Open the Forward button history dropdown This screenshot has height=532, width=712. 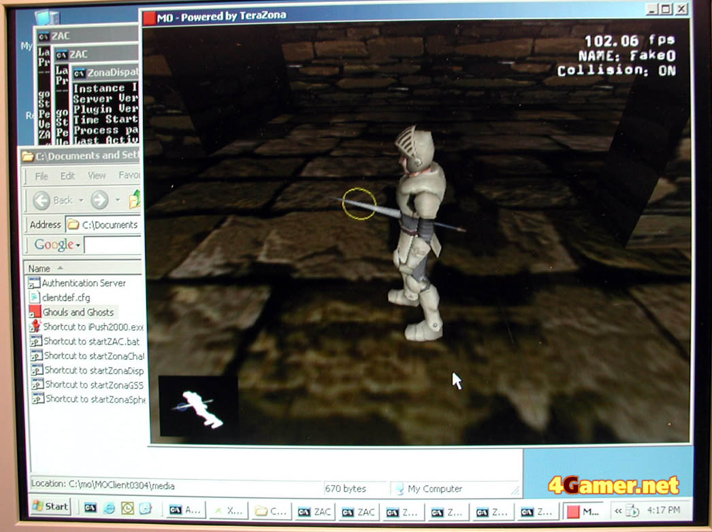click(118, 201)
